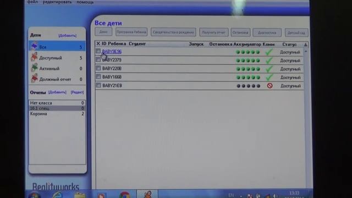The image size is (352, 198).
Task: Select the 'Корзина' list entry
Action: 57,114
